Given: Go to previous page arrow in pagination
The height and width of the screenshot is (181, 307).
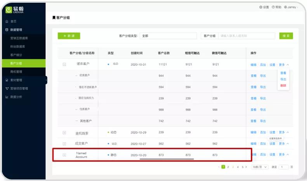Looking at the screenshot, I should click(x=219, y=167).
